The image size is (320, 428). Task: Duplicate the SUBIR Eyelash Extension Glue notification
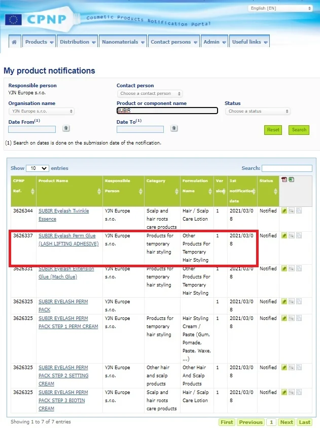pos(299,269)
